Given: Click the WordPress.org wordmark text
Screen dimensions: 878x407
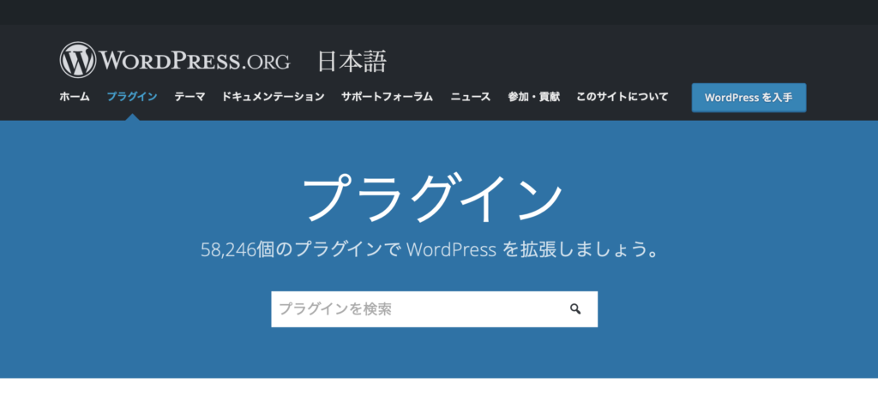Looking at the screenshot, I should point(195,62).
